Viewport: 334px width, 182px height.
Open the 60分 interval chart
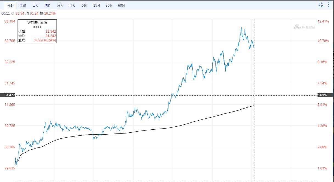121,5
